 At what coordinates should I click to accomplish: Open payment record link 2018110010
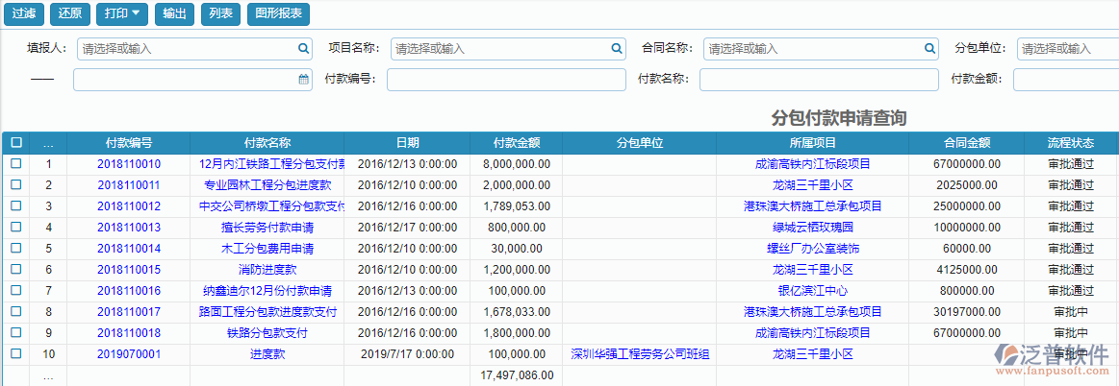click(129, 164)
